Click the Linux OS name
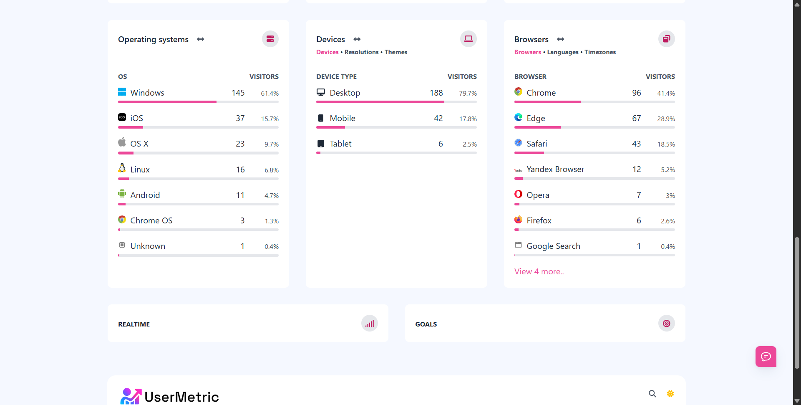Image resolution: width=801 pixels, height=405 pixels. [140, 170]
